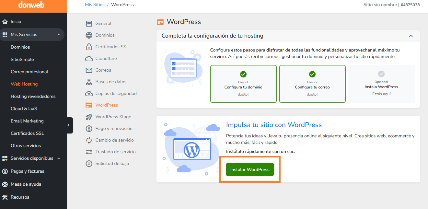Viewport: 428px width, 209px height.
Task: Click the Cambio de servicio refresh icon
Action: click(x=89, y=140)
